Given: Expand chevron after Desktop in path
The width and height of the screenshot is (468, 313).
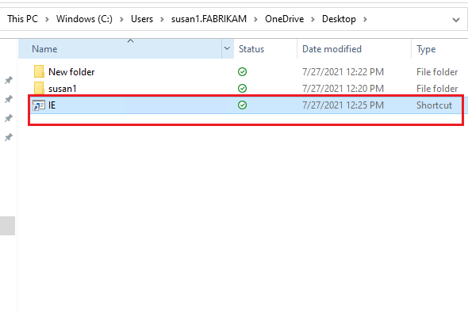Looking at the screenshot, I should tap(365, 19).
